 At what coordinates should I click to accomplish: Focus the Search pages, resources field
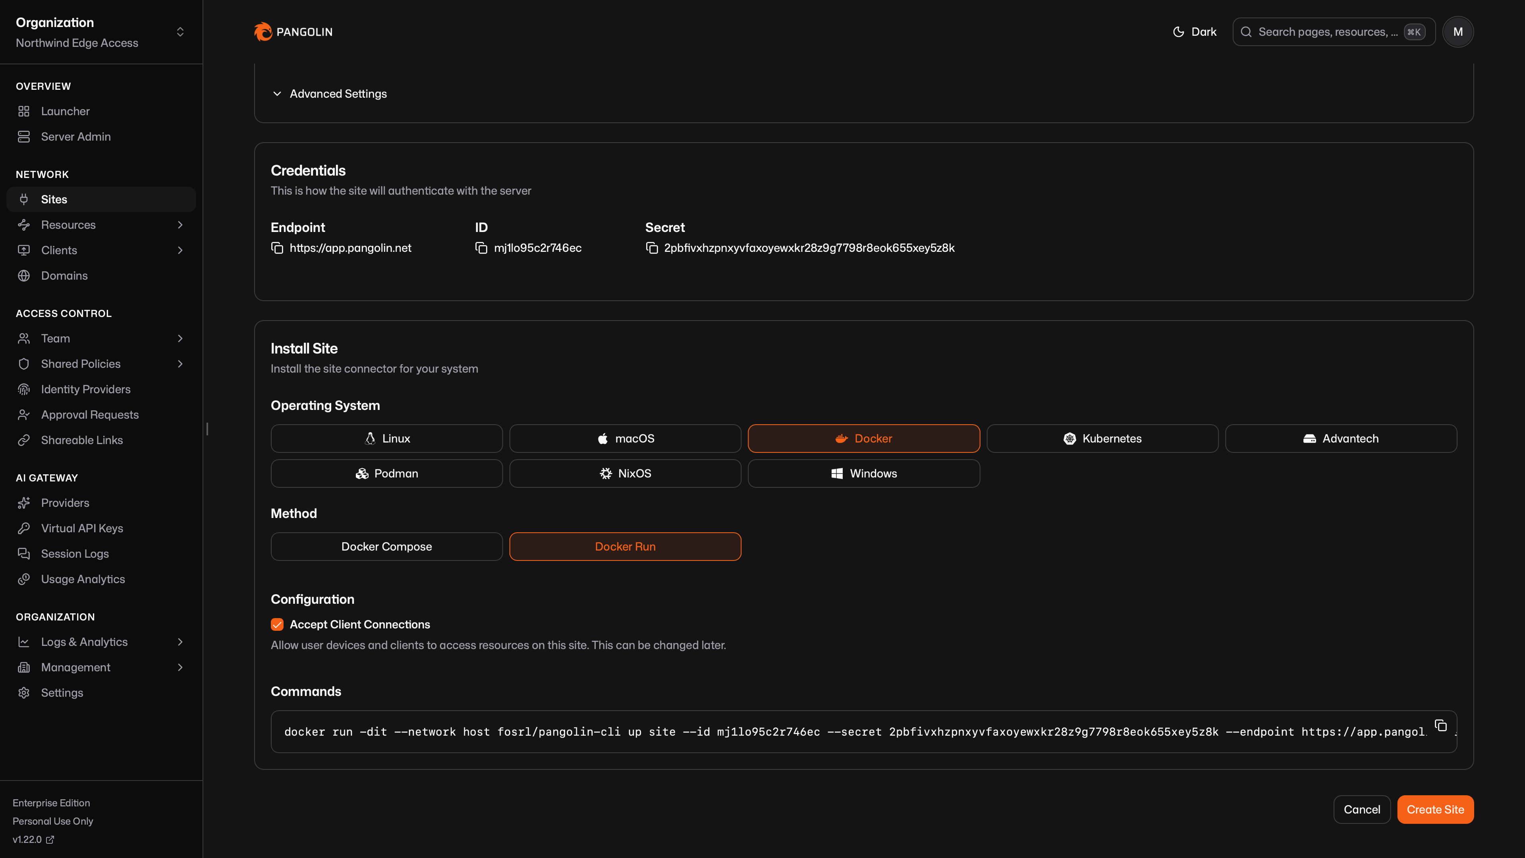click(x=1334, y=32)
